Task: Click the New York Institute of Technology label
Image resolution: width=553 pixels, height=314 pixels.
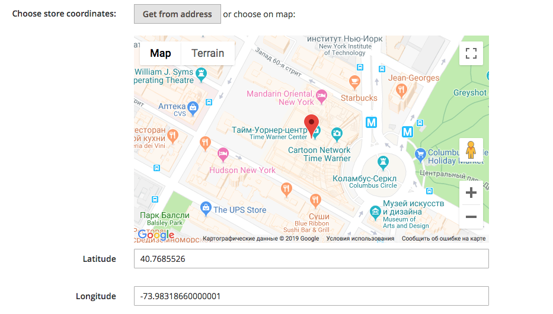Action: [345, 49]
